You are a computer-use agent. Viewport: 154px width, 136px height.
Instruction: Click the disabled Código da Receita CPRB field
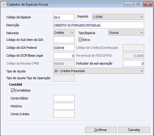[64, 64]
